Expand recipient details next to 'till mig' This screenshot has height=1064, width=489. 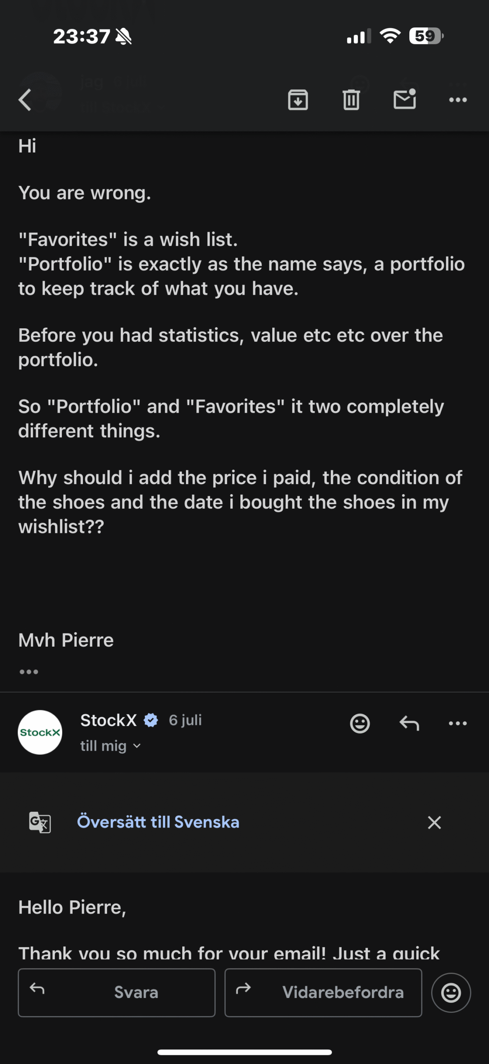pyautogui.click(x=137, y=746)
